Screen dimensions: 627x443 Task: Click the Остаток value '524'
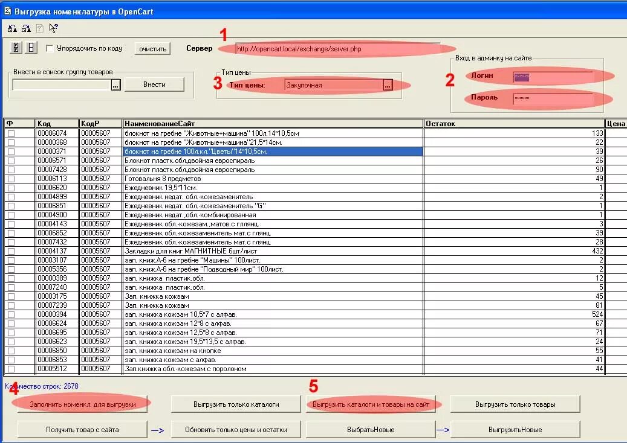(597, 314)
